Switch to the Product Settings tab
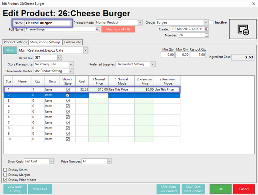The width and height of the screenshot is (258, 195). [x=15, y=42]
